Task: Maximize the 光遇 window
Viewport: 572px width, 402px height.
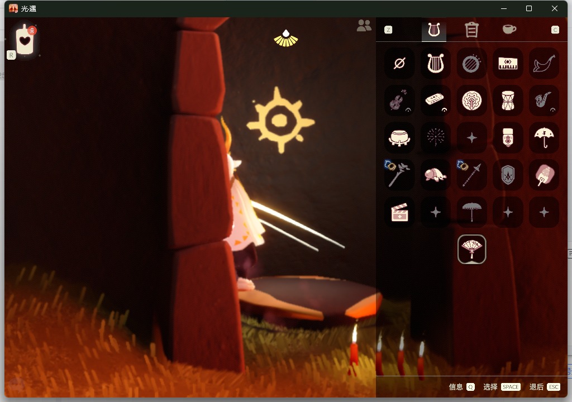Action: click(x=529, y=8)
